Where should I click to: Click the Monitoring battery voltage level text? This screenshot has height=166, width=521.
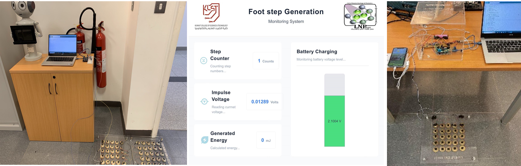tap(321, 60)
